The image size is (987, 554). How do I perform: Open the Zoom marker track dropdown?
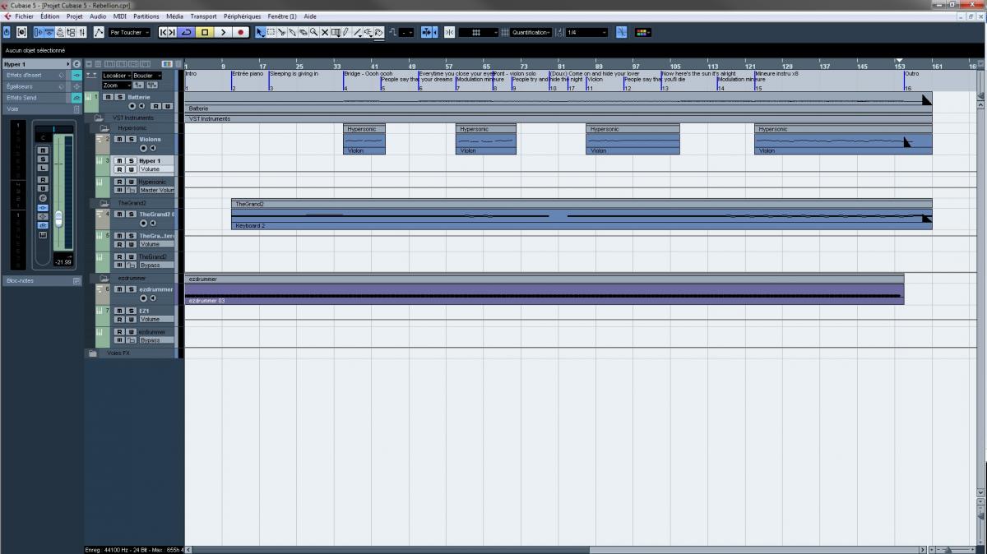click(116, 85)
